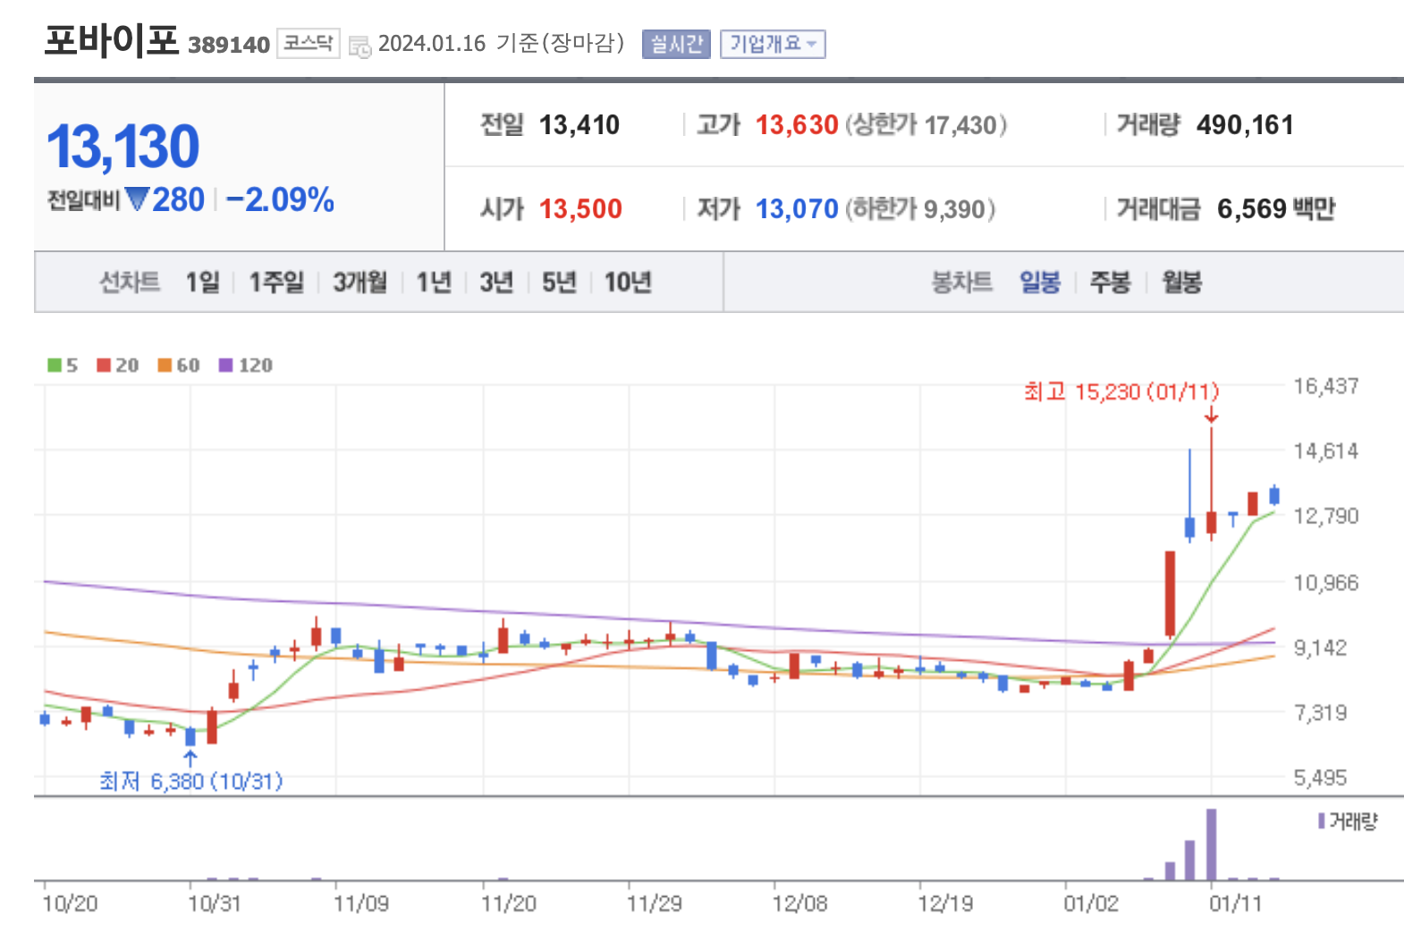Click the red 20-day moving average swatch

pos(104,365)
